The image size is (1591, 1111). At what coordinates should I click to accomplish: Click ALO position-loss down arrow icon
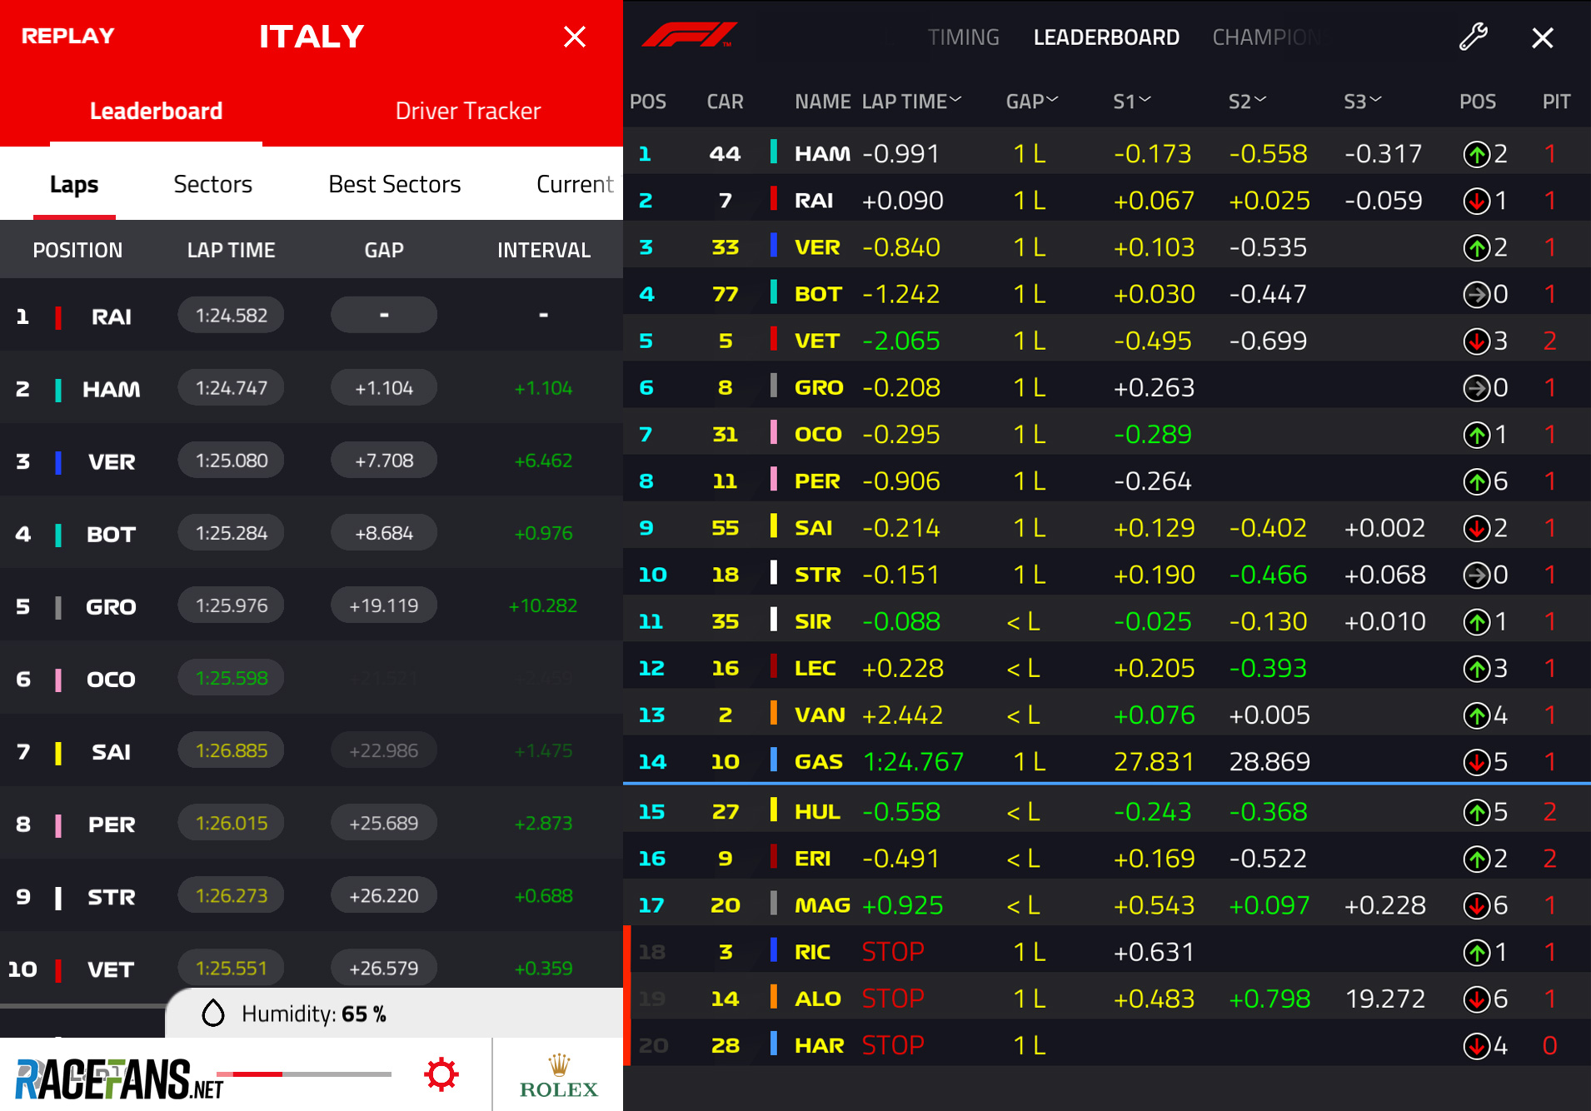[1477, 999]
